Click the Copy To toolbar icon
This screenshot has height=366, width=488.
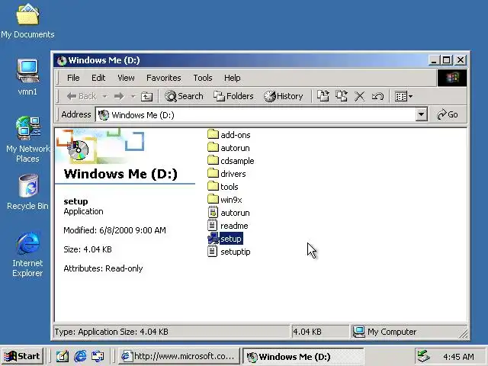click(x=342, y=96)
